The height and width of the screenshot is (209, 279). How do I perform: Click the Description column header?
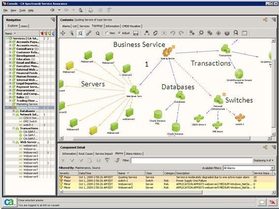[x=214, y=173]
